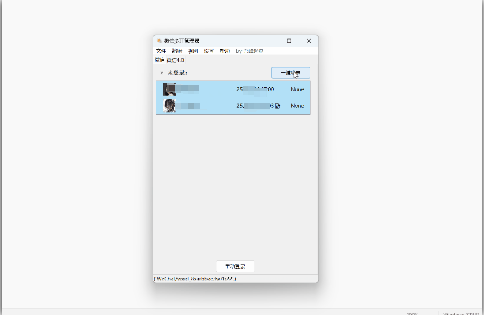Close the 微信多开管理器 window

[x=309, y=41]
